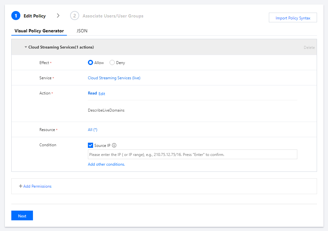Uncheck the Source IP checkbox
This screenshot has height=231, width=328.
[90, 146]
